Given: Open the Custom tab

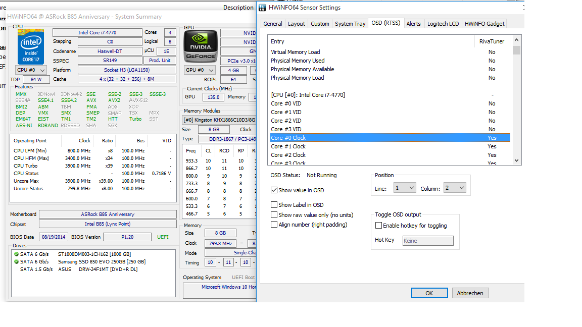Looking at the screenshot, I should pyautogui.click(x=320, y=24).
